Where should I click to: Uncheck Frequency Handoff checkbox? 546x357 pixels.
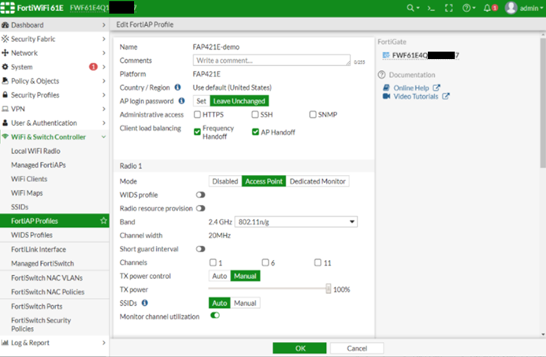(x=197, y=132)
